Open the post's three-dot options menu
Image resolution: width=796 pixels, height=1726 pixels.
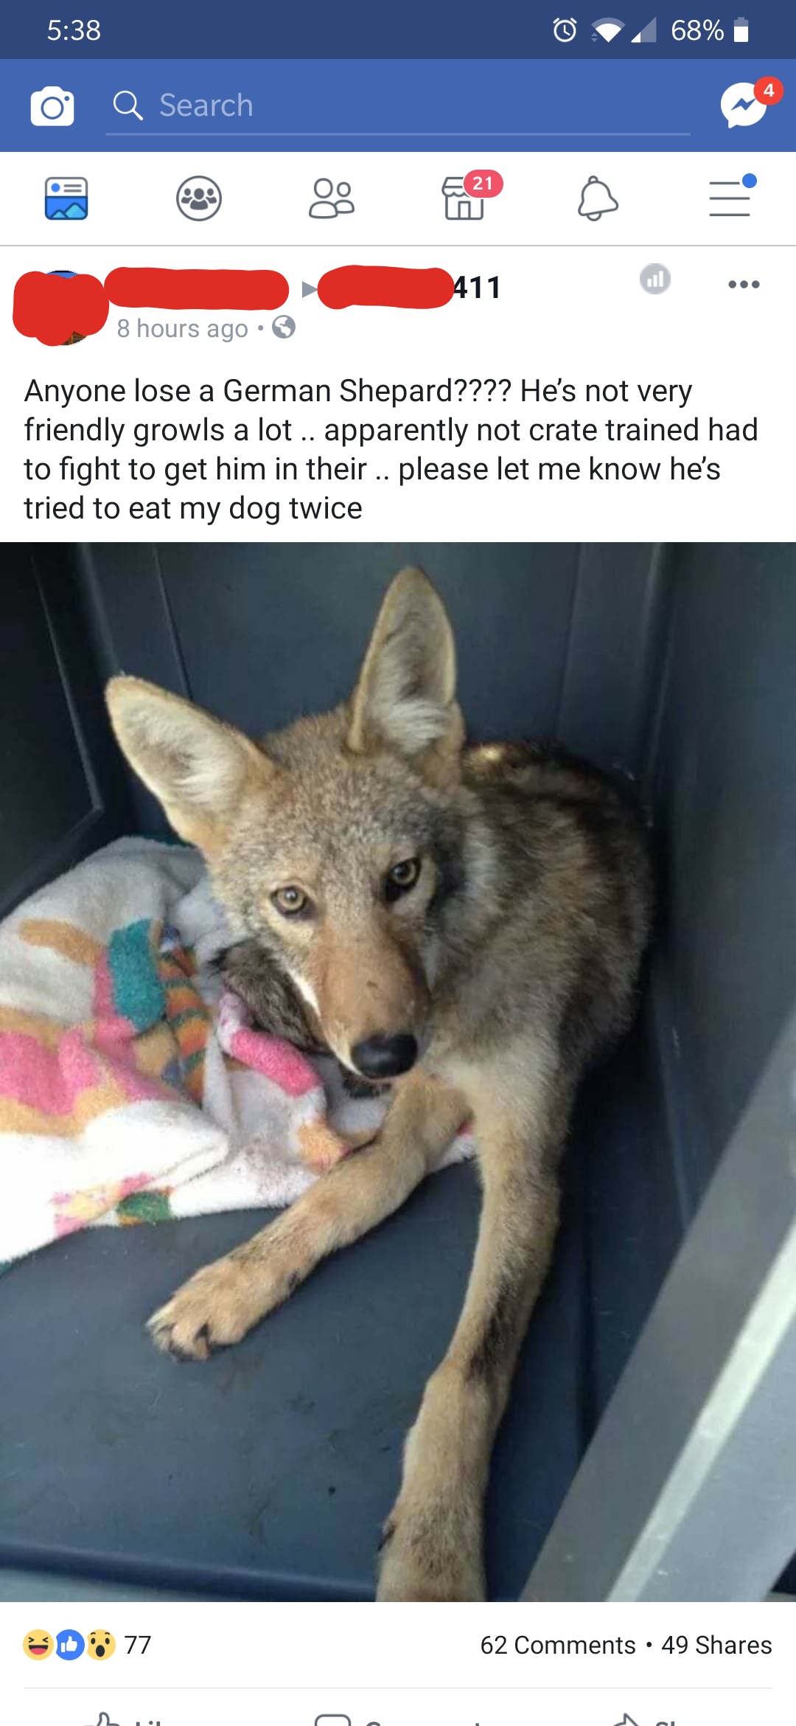pyautogui.click(x=744, y=285)
